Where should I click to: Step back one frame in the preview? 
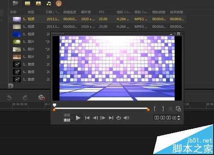pos(95,118)
